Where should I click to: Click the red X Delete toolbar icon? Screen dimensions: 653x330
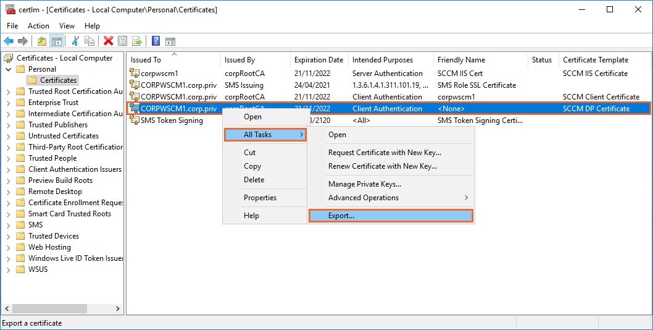tap(109, 41)
